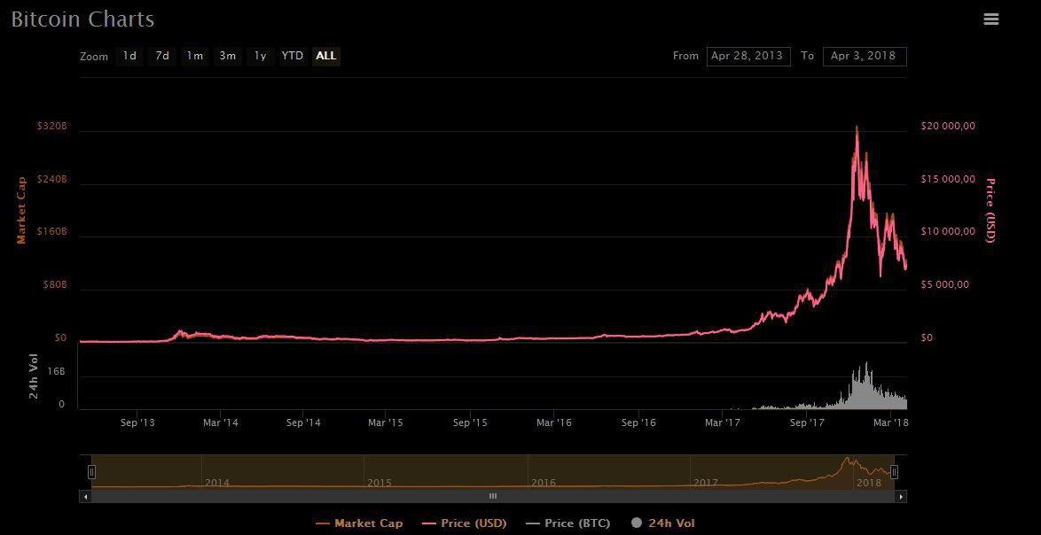The image size is (1041, 535).
Task: Click the scrollbar right arrow
Action: tap(901, 496)
